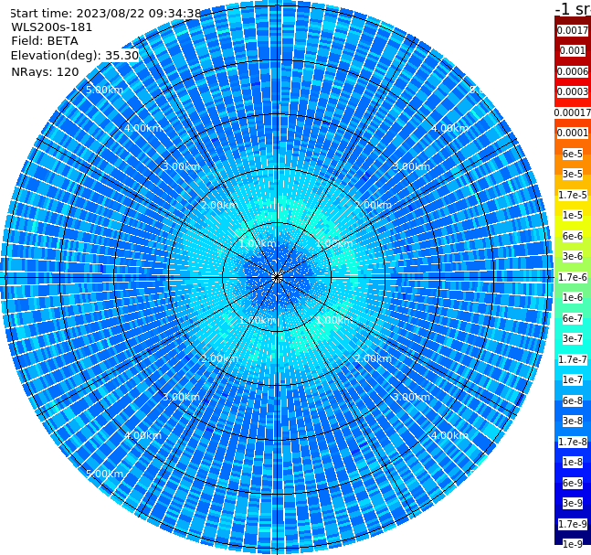Screen dimensions: 591x555
Task: Click the 3e-5 color bar label
Action: 573,174
